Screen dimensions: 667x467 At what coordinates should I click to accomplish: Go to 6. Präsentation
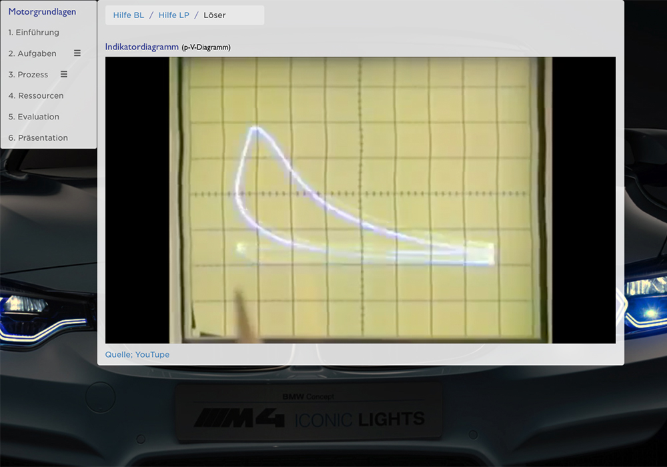pyautogui.click(x=38, y=138)
